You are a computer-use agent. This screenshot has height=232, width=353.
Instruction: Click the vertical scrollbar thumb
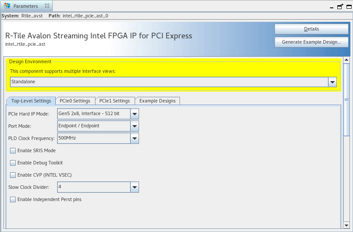347,99
